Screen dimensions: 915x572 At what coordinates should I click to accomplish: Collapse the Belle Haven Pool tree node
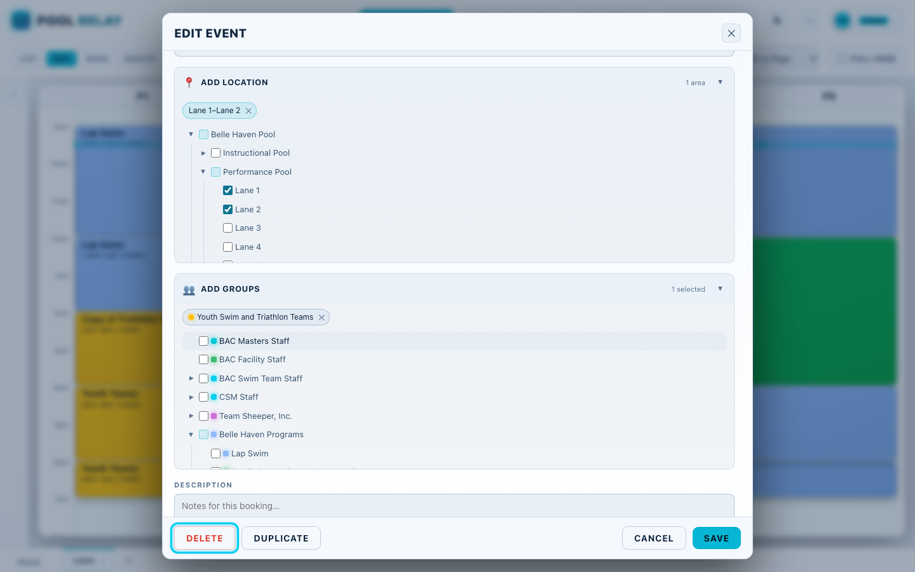point(191,134)
